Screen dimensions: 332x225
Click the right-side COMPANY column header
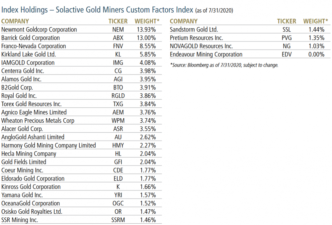pyautogui.click(x=184, y=21)
